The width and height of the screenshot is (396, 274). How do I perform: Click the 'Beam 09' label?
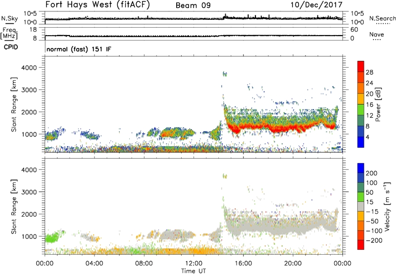193,5
